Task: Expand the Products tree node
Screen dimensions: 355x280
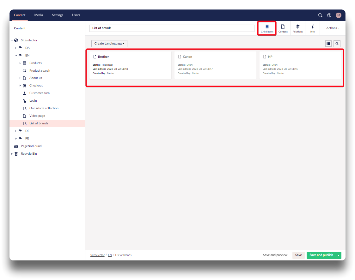Action: coord(20,63)
